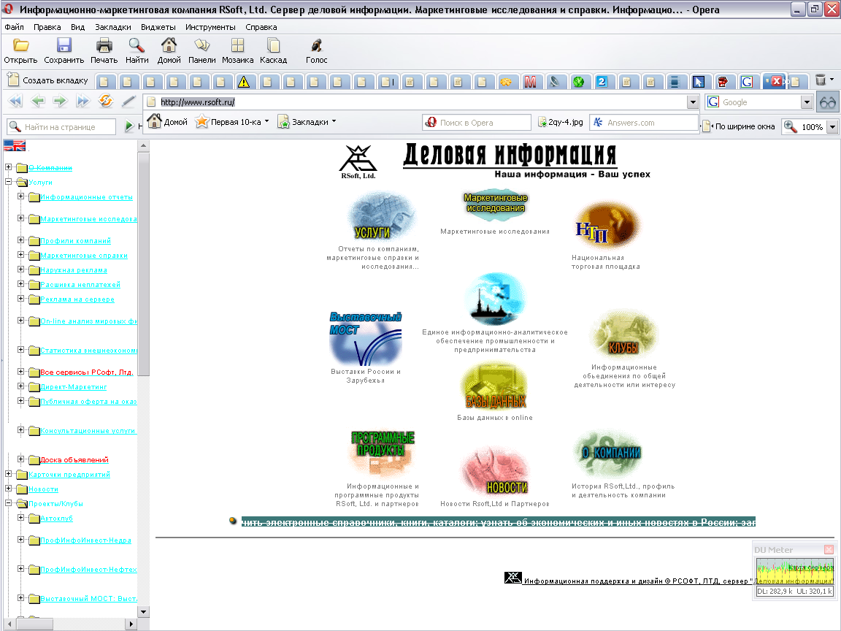The image size is (841, 631).
Task: Open the Инструменты menu
Action: [x=210, y=27]
